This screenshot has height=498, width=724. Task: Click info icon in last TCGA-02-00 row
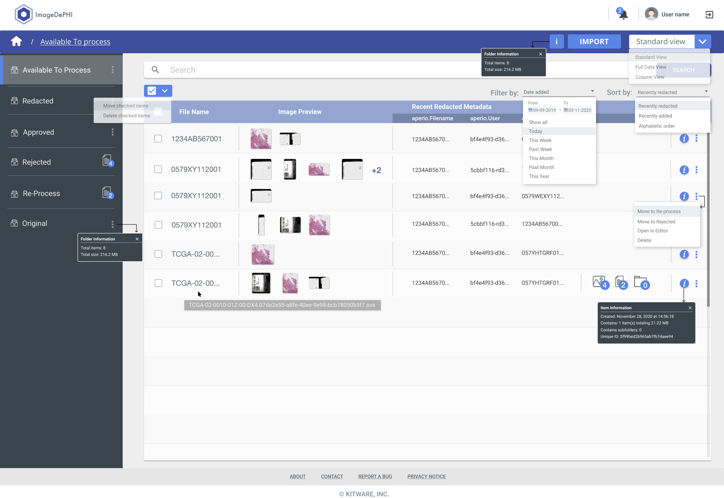[x=684, y=283]
